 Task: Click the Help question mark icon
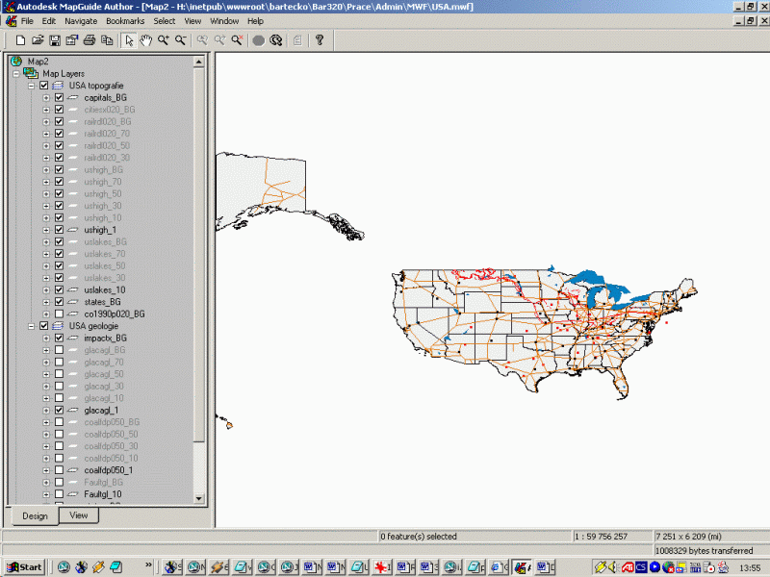point(320,40)
